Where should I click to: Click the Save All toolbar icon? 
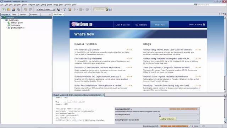tap(18, 10)
